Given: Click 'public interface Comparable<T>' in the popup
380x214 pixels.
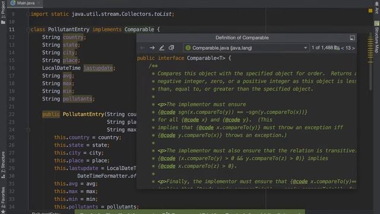Looking at the screenshot, I should (181, 58).
